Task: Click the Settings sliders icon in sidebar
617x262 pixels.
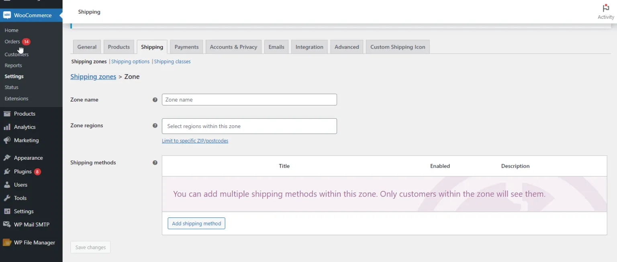Action: (7, 211)
